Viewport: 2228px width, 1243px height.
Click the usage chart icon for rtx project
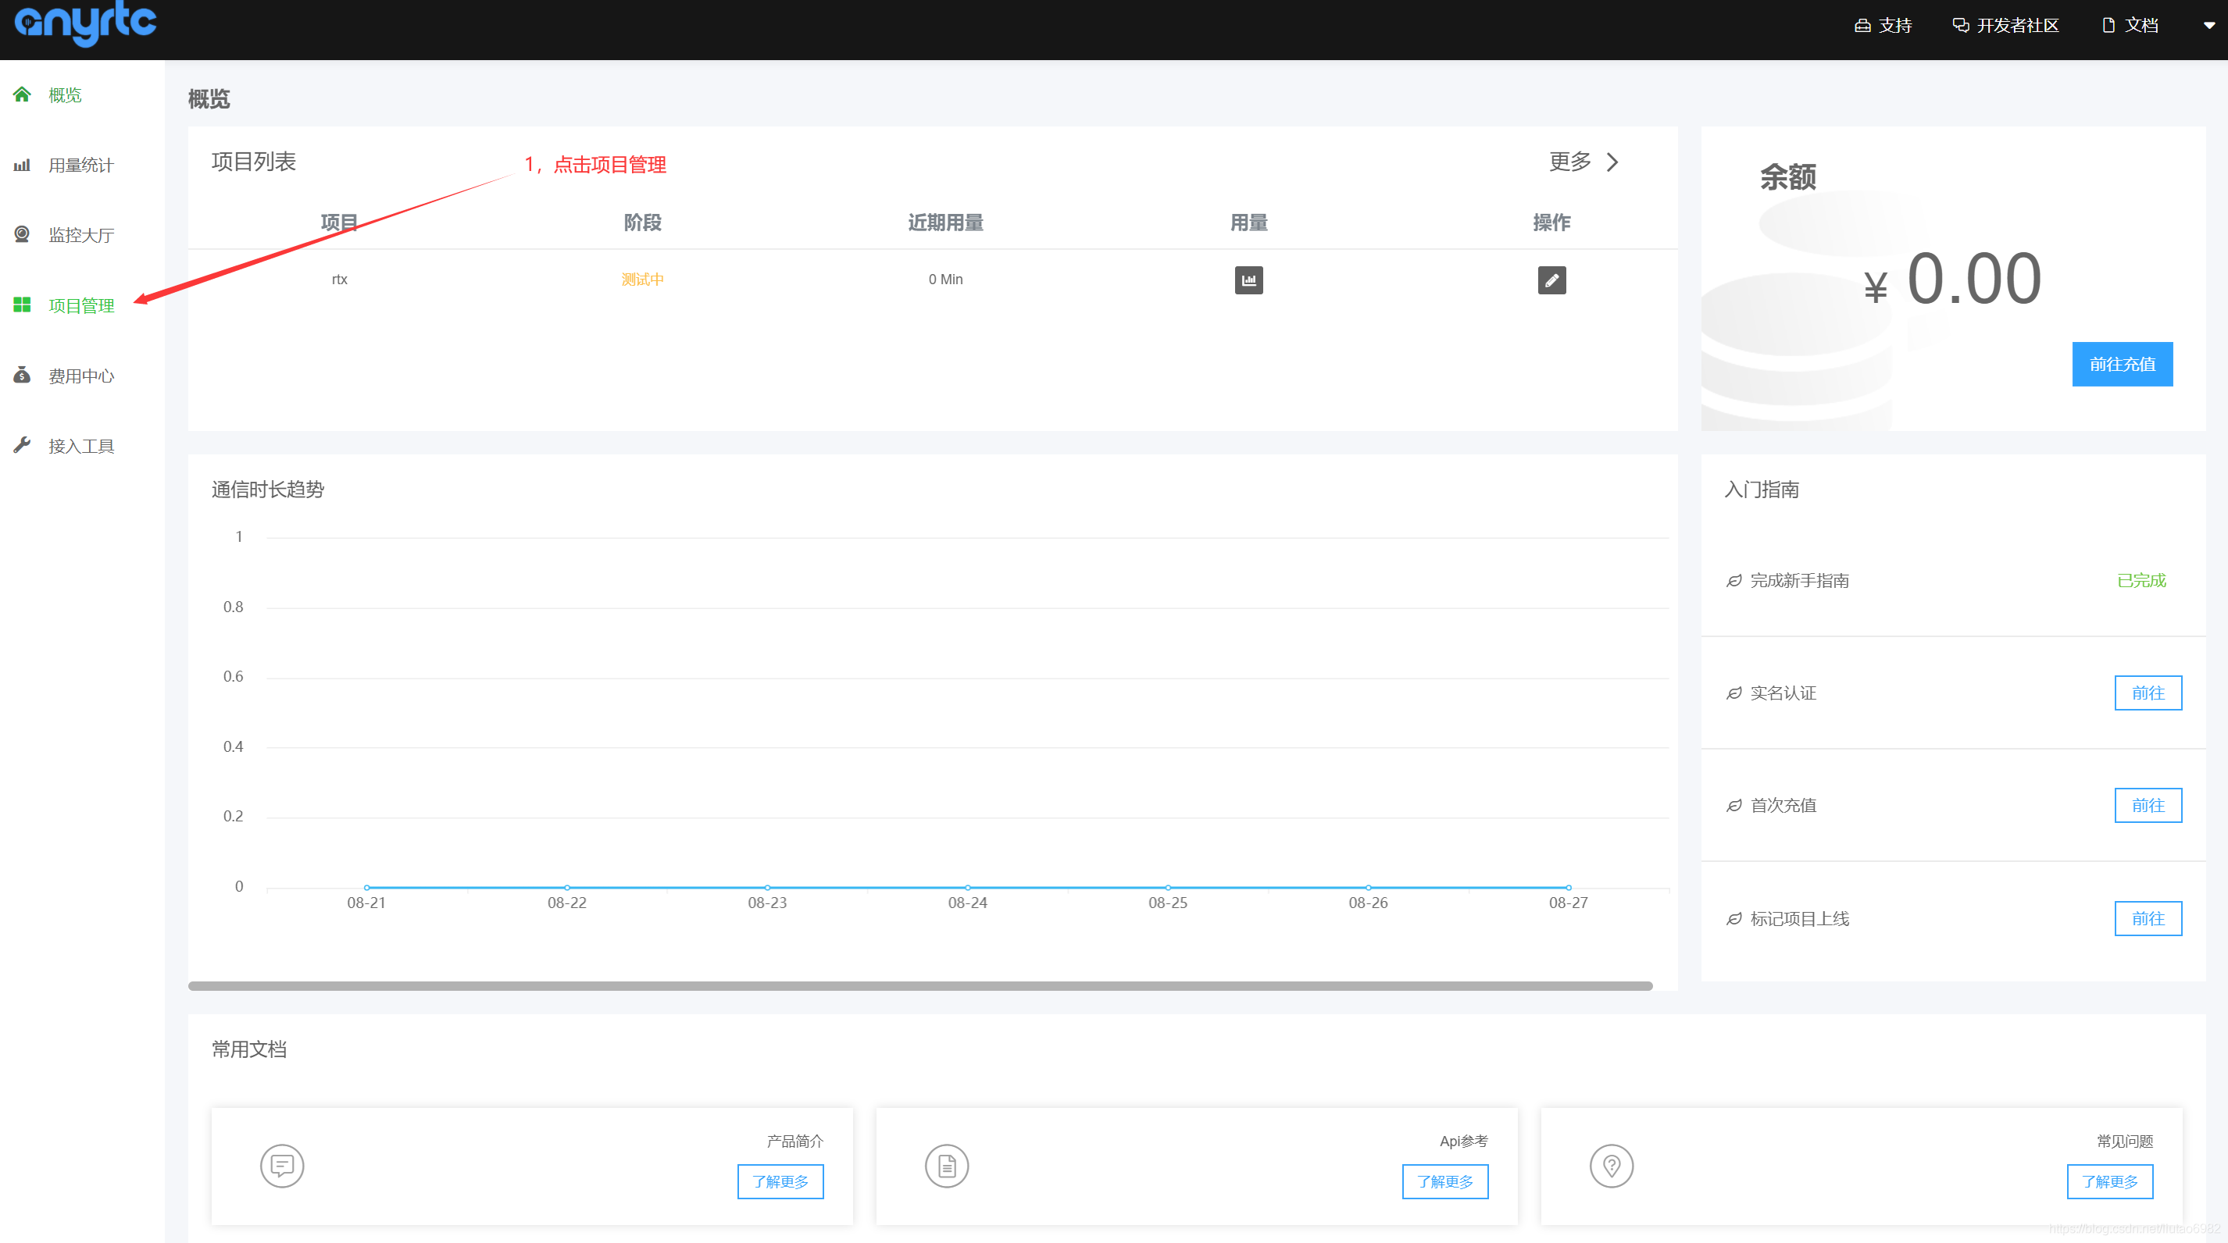[x=1248, y=280]
